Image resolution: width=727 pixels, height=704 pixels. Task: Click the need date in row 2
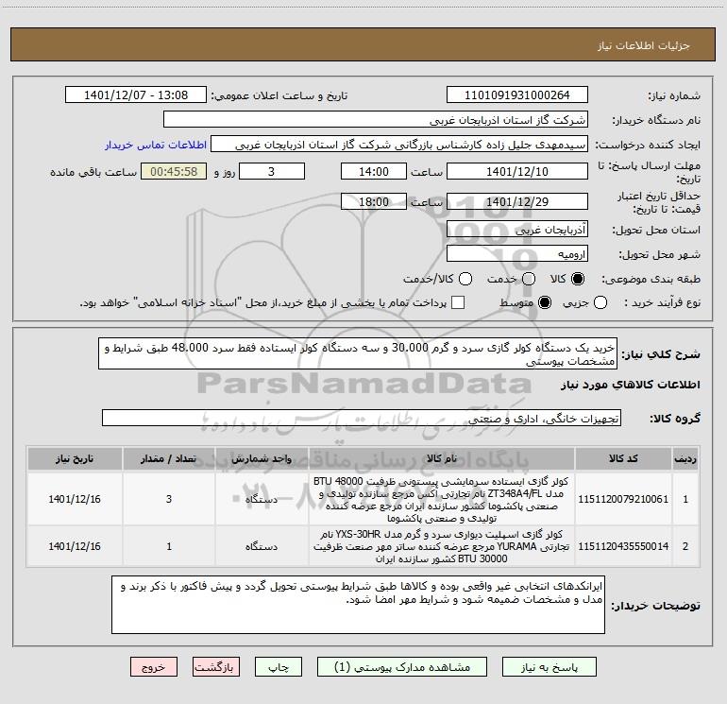pos(75,546)
